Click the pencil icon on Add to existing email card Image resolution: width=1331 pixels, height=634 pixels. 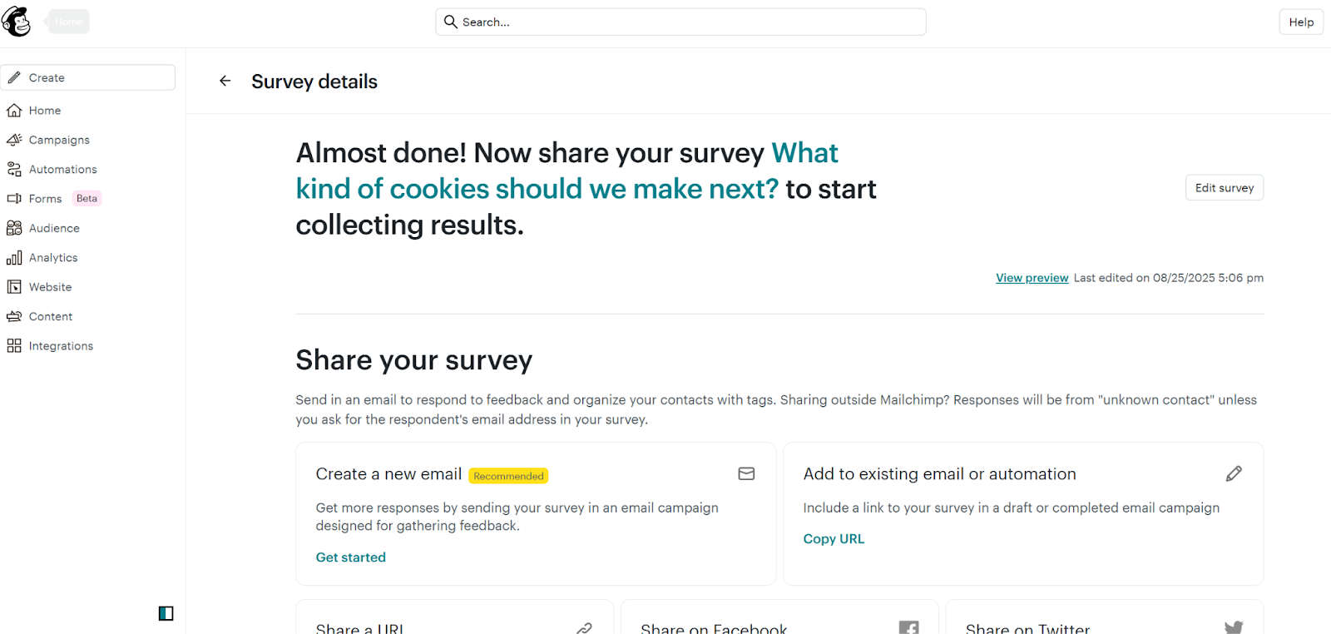(1234, 473)
